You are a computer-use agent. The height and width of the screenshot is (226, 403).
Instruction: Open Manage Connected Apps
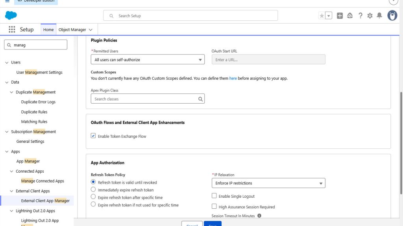43,181
